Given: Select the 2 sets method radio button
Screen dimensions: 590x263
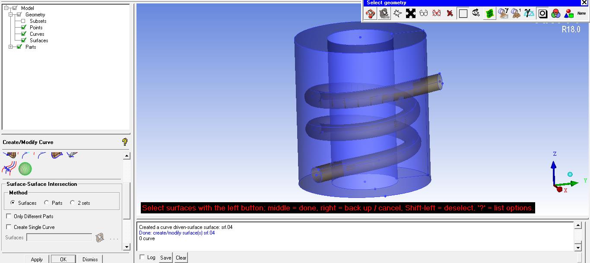Looking at the screenshot, I should [72, 203].
